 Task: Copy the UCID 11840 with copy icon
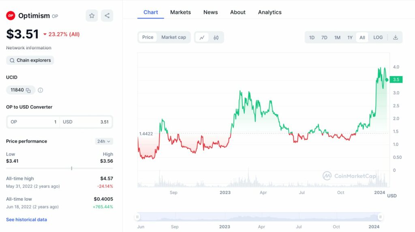(x=28, y=90)
